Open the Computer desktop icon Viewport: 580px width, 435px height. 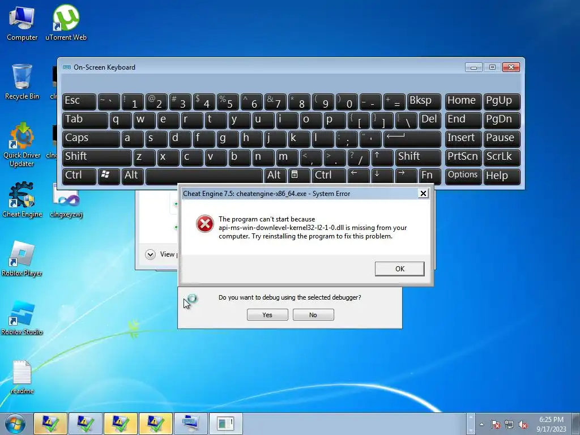click(x=22, y=24)
